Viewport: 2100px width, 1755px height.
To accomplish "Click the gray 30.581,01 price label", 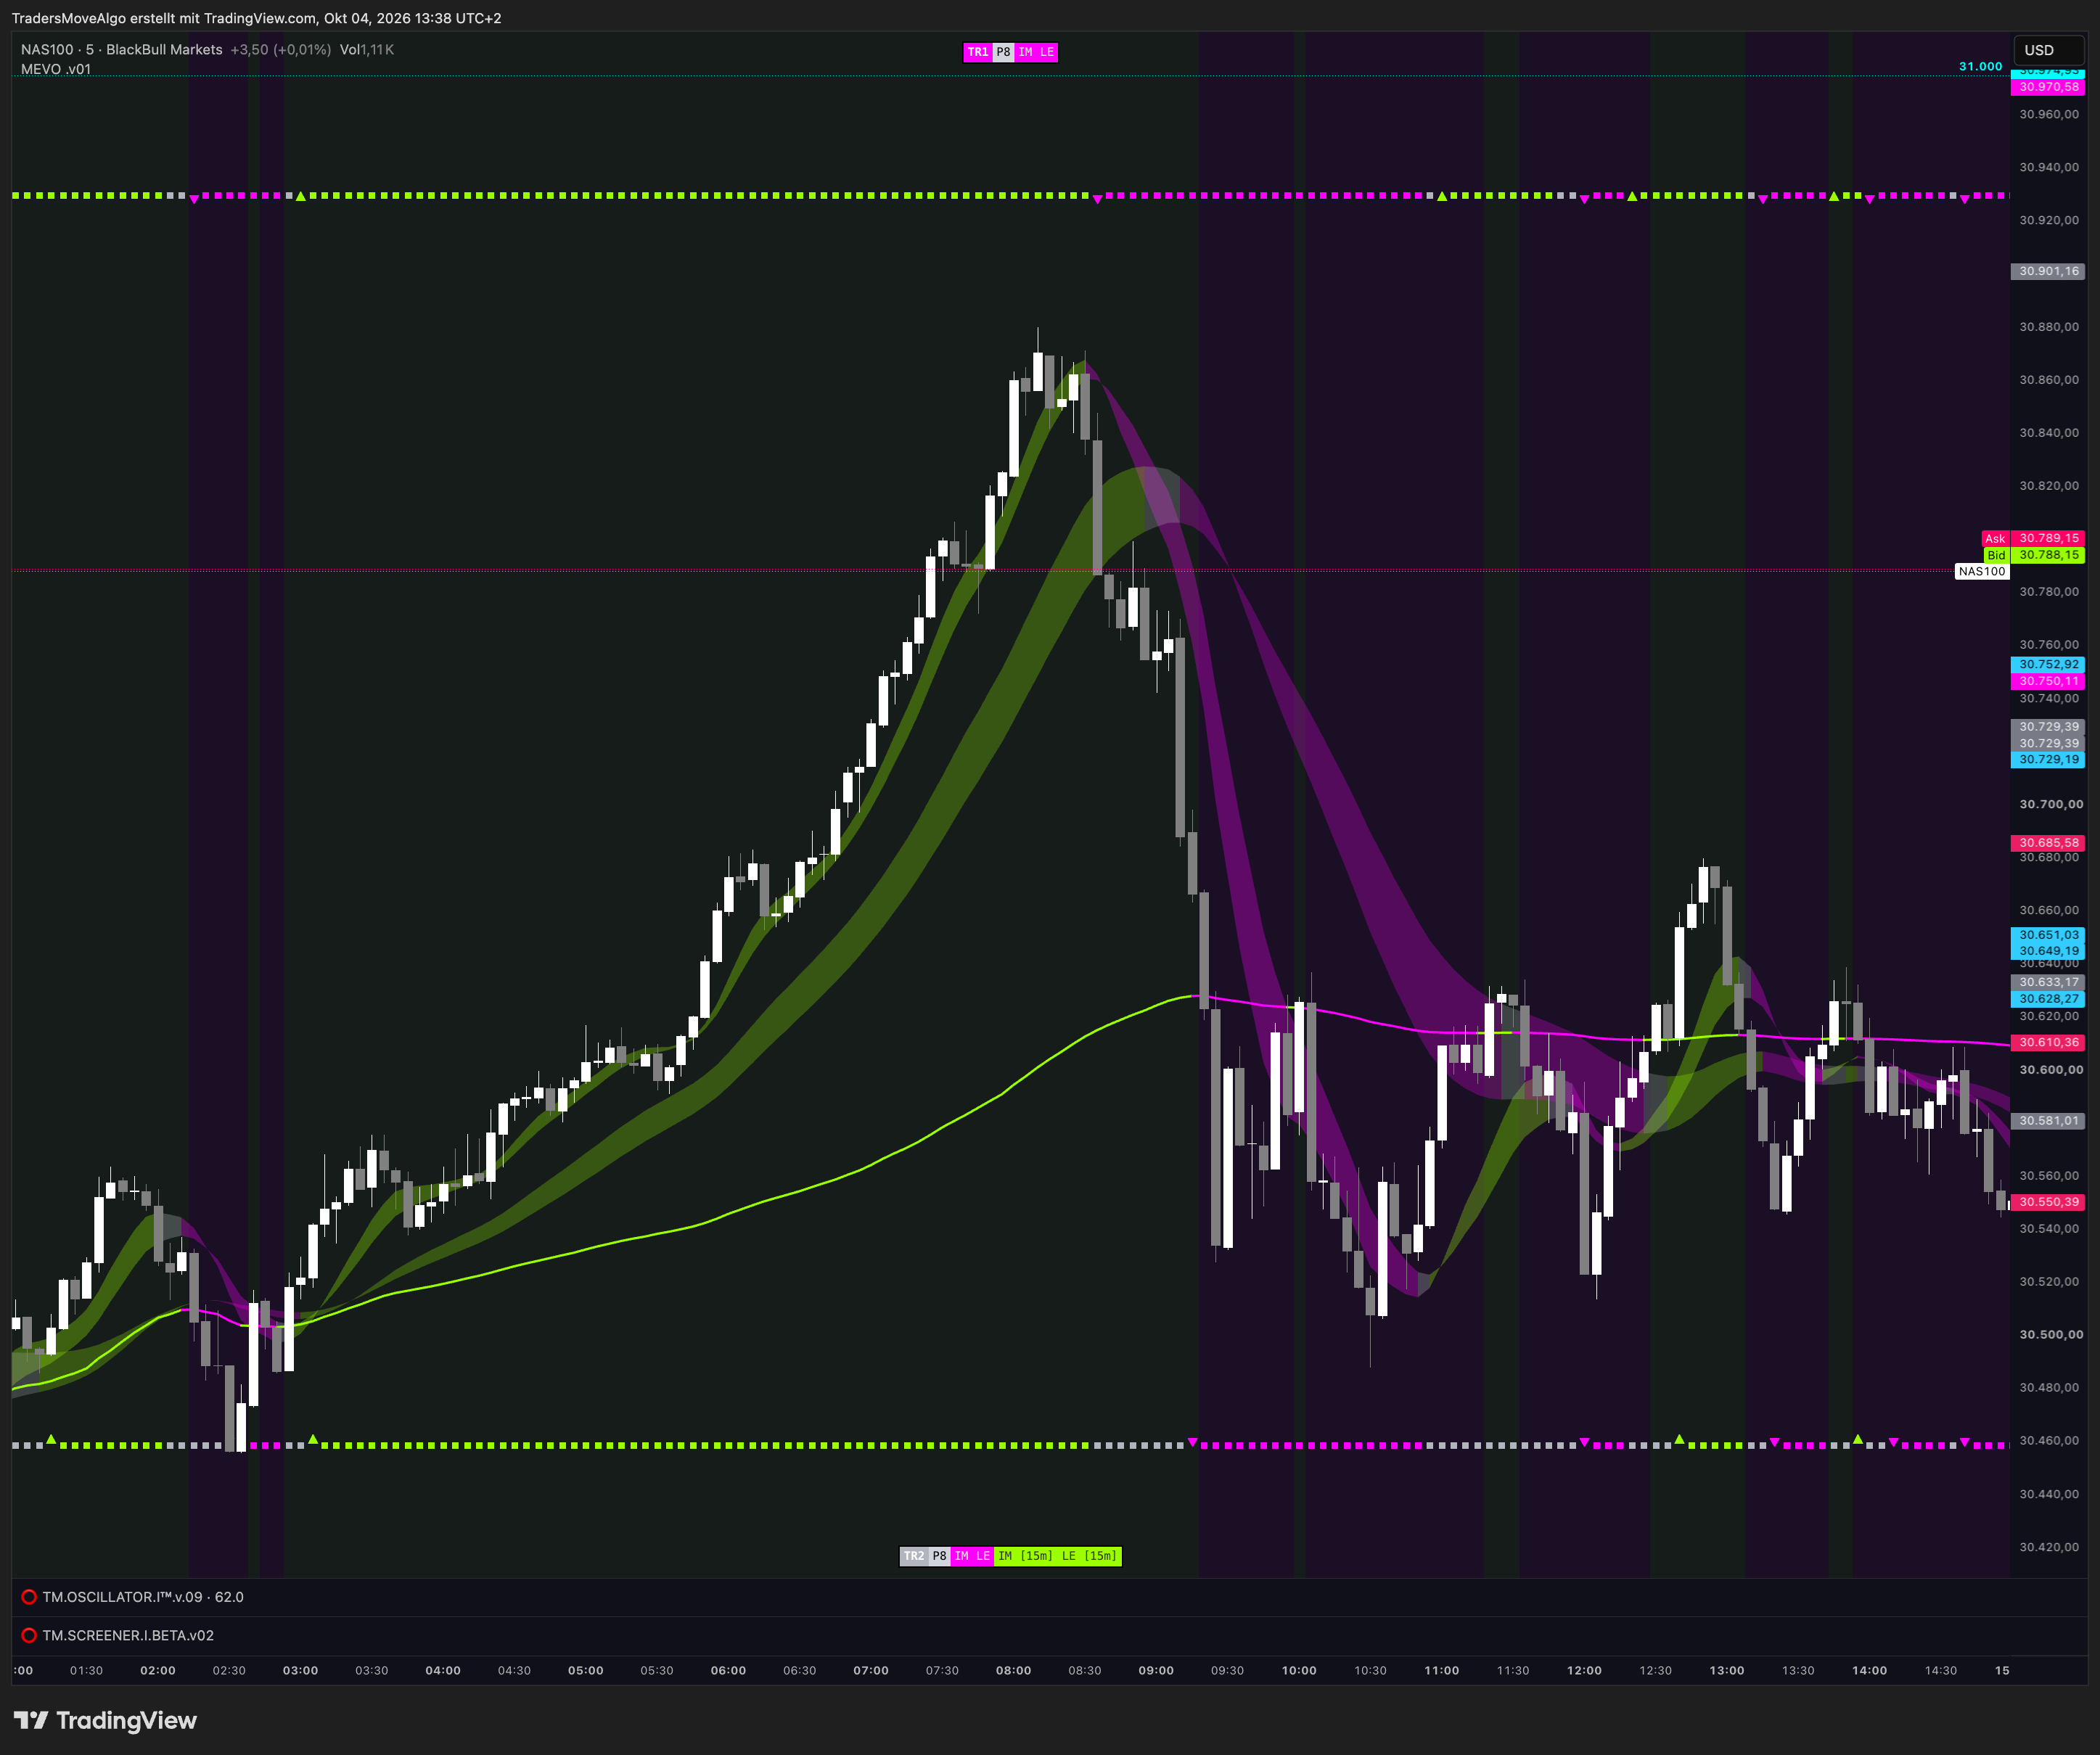I will tap(2048, 1121).
